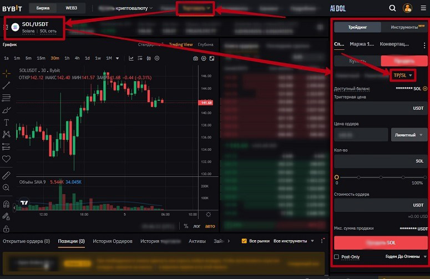Open the user profile avatar
The width and height of the screenshot is (430, 279).
(408, 8)
